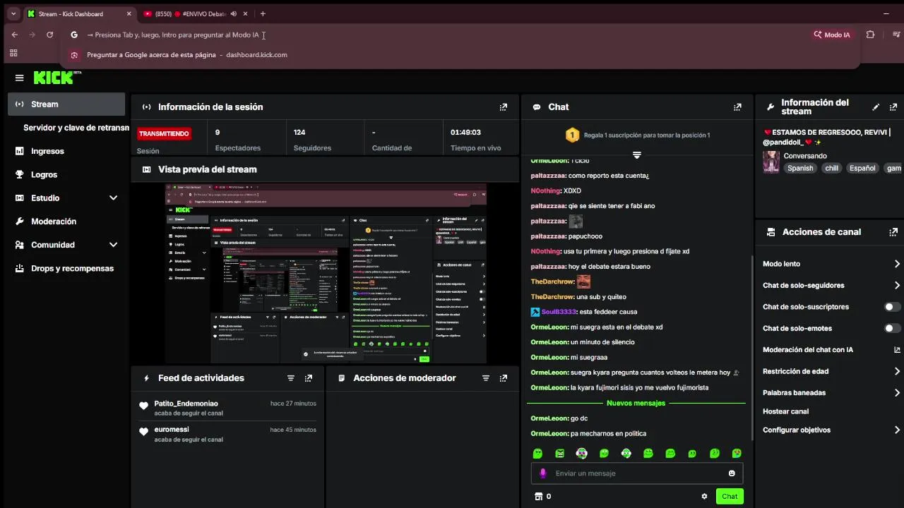Image resolution: width=904 pixels, height=508 pixels.
Task: Open the emoji picker in the message box
Action: pyautogui.click(x=732, y=473)
